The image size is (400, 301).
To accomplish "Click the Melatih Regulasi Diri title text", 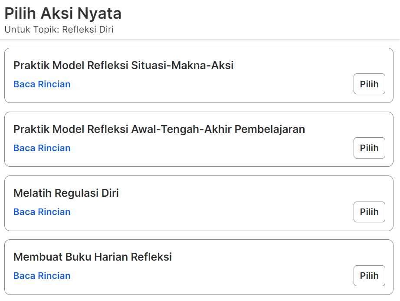I will (x=66, y=193).
